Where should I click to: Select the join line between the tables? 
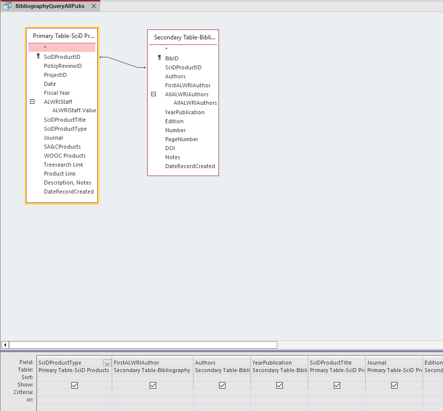(123, 62)
